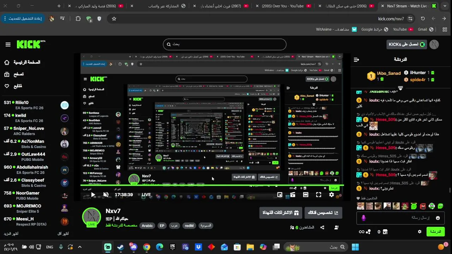452x254 pixels.
Task: Open the Kick sidebar hamburger menu
Action: click(8, 44)
